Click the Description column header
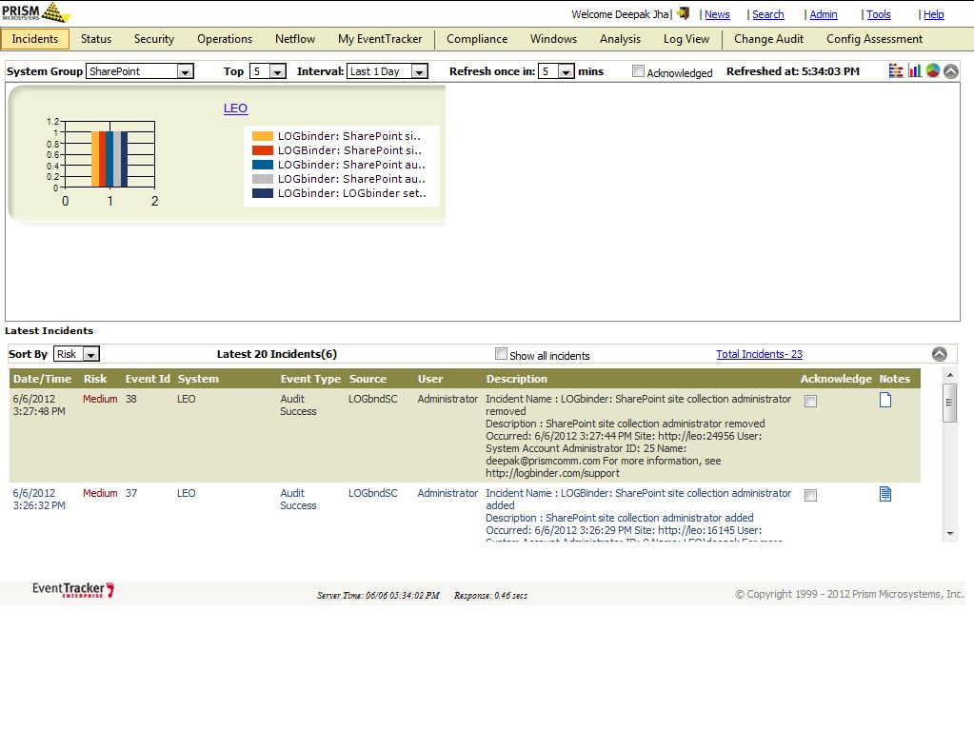Screen dimensions: 974x730 [x=517, y=379]
